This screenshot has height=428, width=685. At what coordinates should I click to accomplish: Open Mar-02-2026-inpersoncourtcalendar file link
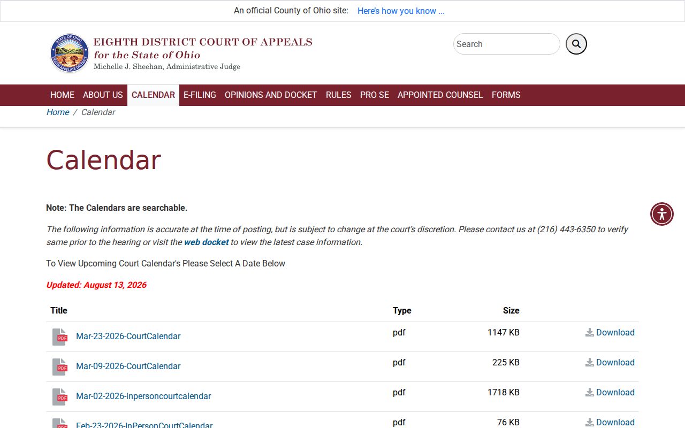(143, 396)
